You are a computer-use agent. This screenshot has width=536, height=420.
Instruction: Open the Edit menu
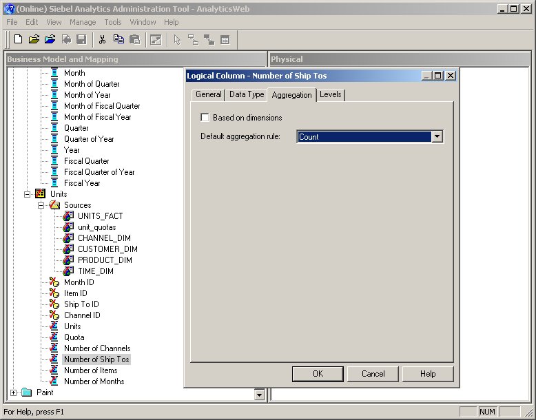(32, 22)
